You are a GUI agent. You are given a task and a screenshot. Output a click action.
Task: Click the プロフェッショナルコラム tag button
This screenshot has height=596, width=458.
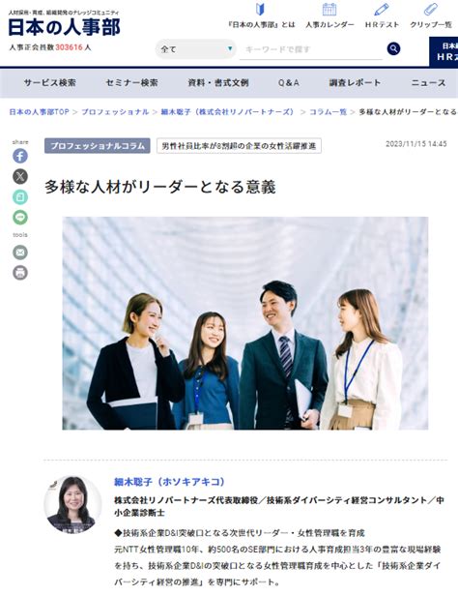pyautogui.click(x=98, y=146)
